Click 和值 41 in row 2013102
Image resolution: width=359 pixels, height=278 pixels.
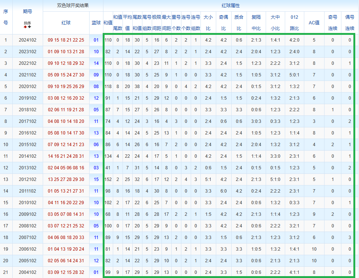[x=108, y=168]
